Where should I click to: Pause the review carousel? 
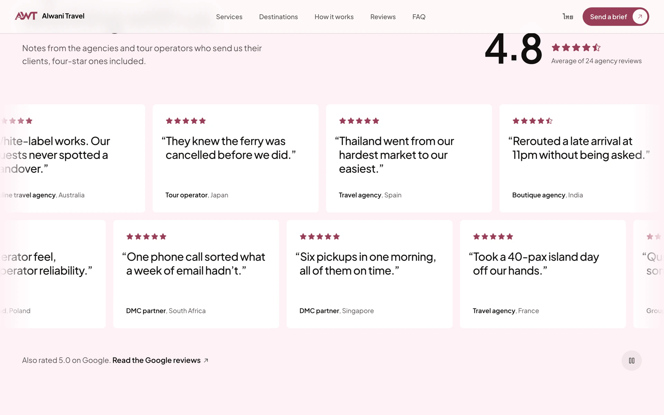631,361
